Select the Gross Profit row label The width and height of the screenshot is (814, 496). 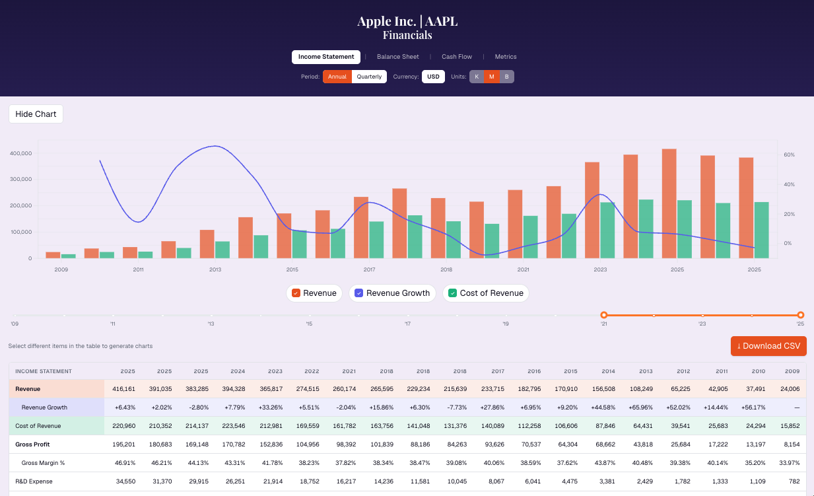(32, 444)
